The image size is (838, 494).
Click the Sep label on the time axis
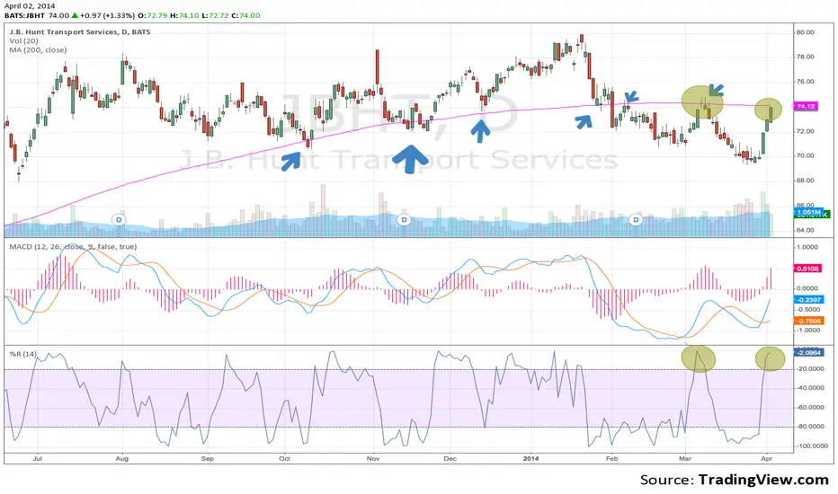[x=208, y=458]
